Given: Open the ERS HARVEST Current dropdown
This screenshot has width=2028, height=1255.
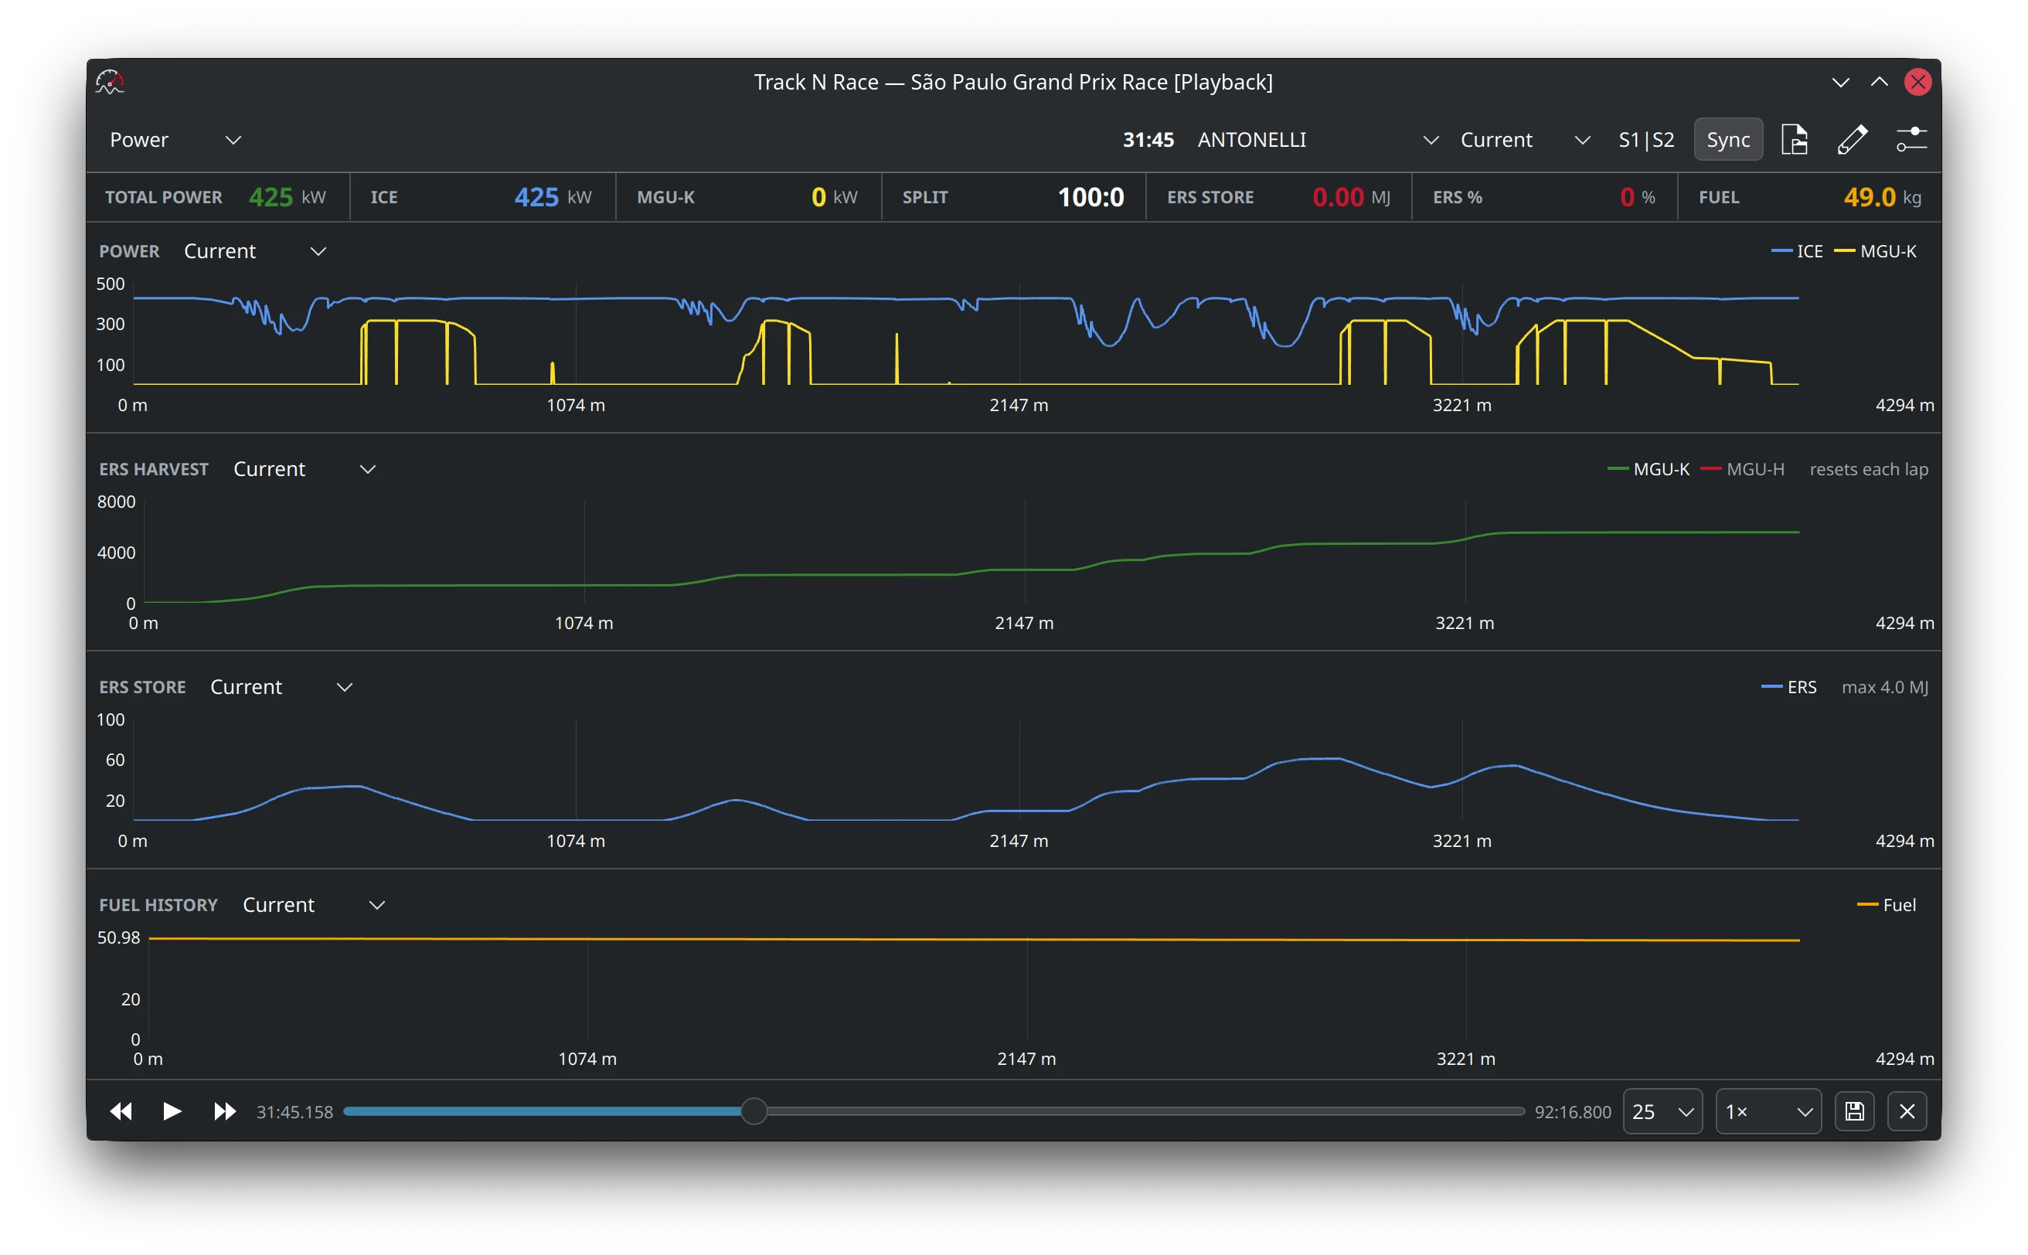Looking at the screenshot, I should point(305,469).
